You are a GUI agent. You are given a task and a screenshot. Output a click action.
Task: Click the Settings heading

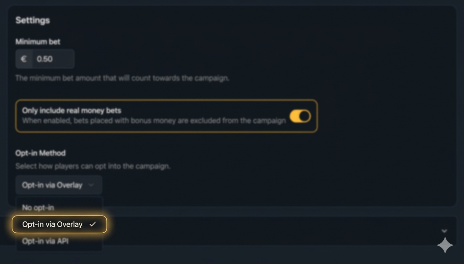coord(33,20)
